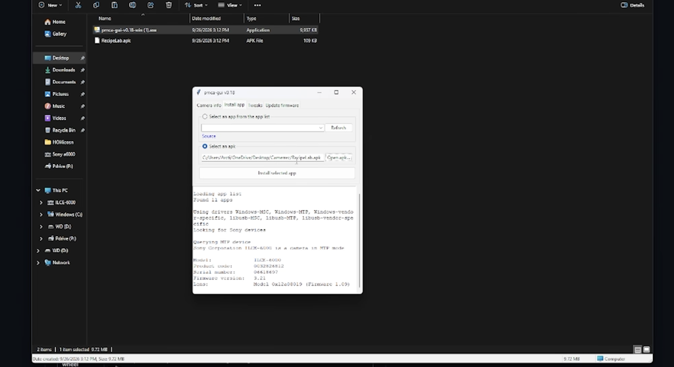This screenshot has height=367, width=674.
Task: Expand the Network tree node
Action: (x=38, y=263)
